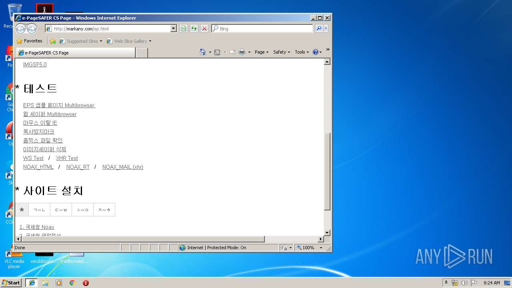Open WS Test link
Screen dimensions: 512x288
tap(33, 158)
